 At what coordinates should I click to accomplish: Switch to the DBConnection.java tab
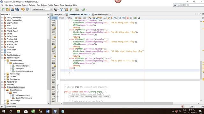point(101,15)
